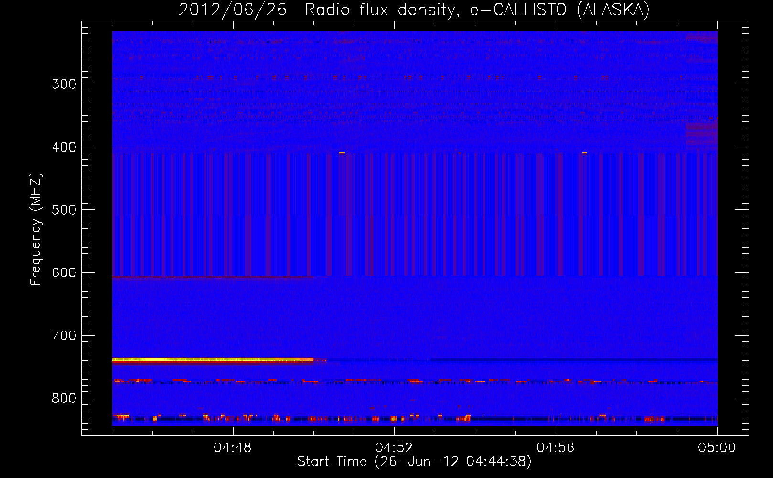Screen dimensions: 773x478
Task: Click the second orange spike near 410 MHz after 04:56
Action: pyautogui.click(x=584, y=153)
